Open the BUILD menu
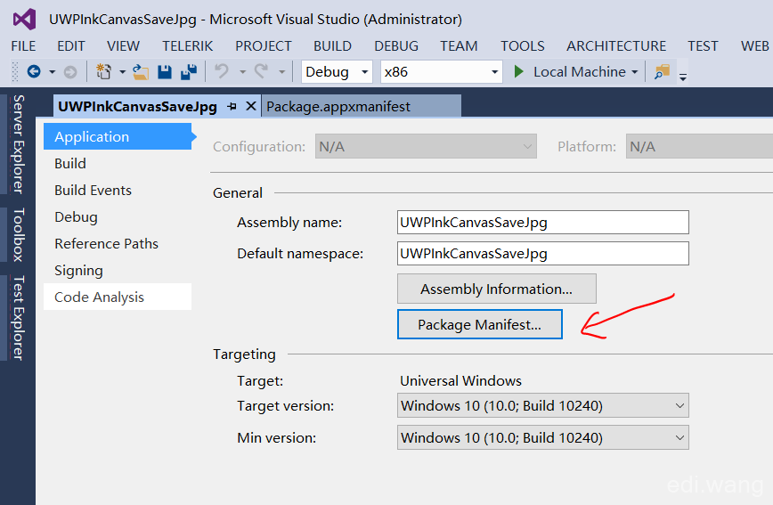773x505 pixels. coord(333,46)
